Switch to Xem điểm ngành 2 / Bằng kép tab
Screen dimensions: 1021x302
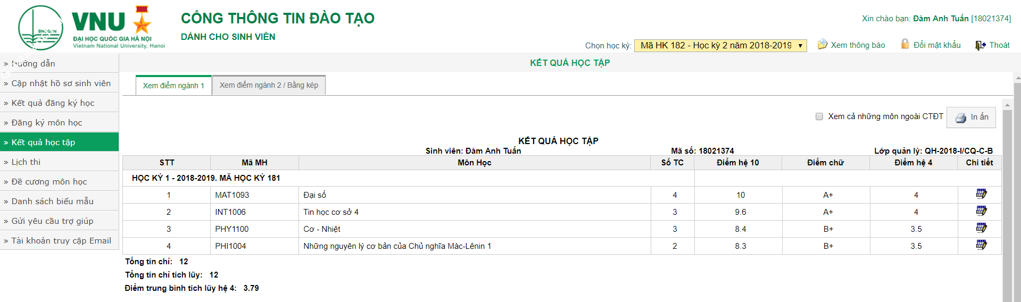coord(269,85)
